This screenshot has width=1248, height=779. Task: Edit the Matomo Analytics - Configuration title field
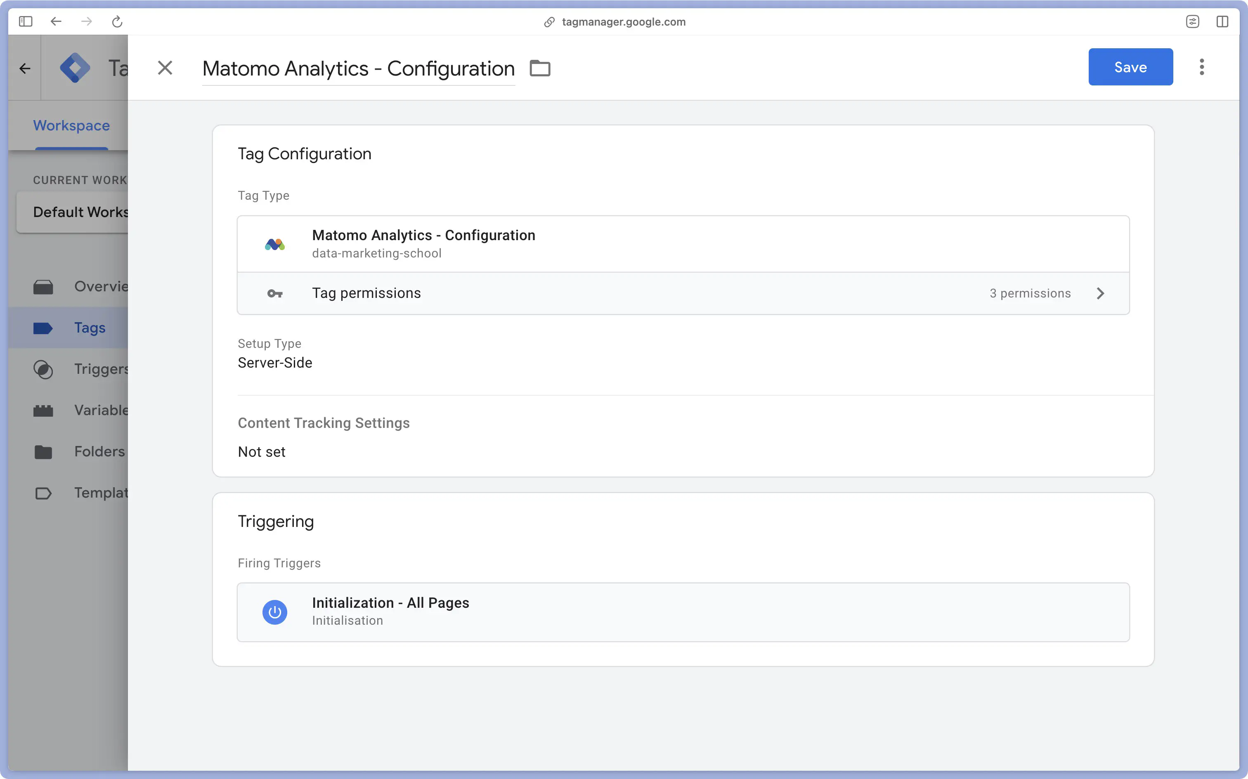[x=358, y=68]
